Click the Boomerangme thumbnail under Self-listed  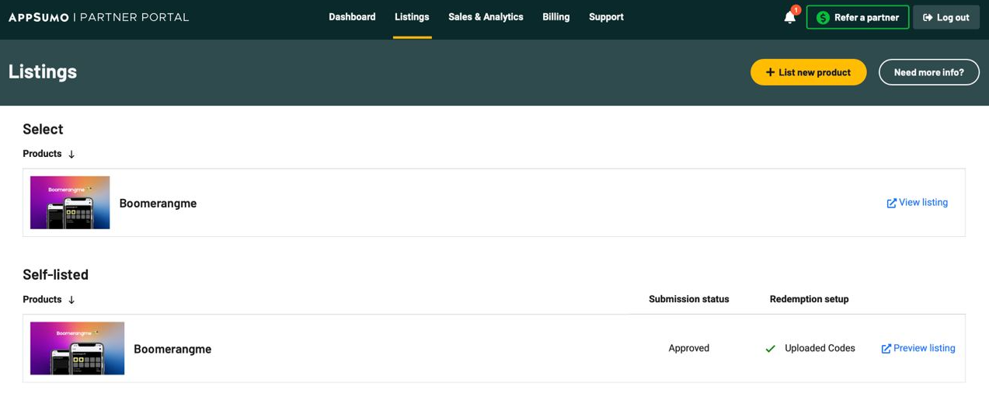coord(77,349)
